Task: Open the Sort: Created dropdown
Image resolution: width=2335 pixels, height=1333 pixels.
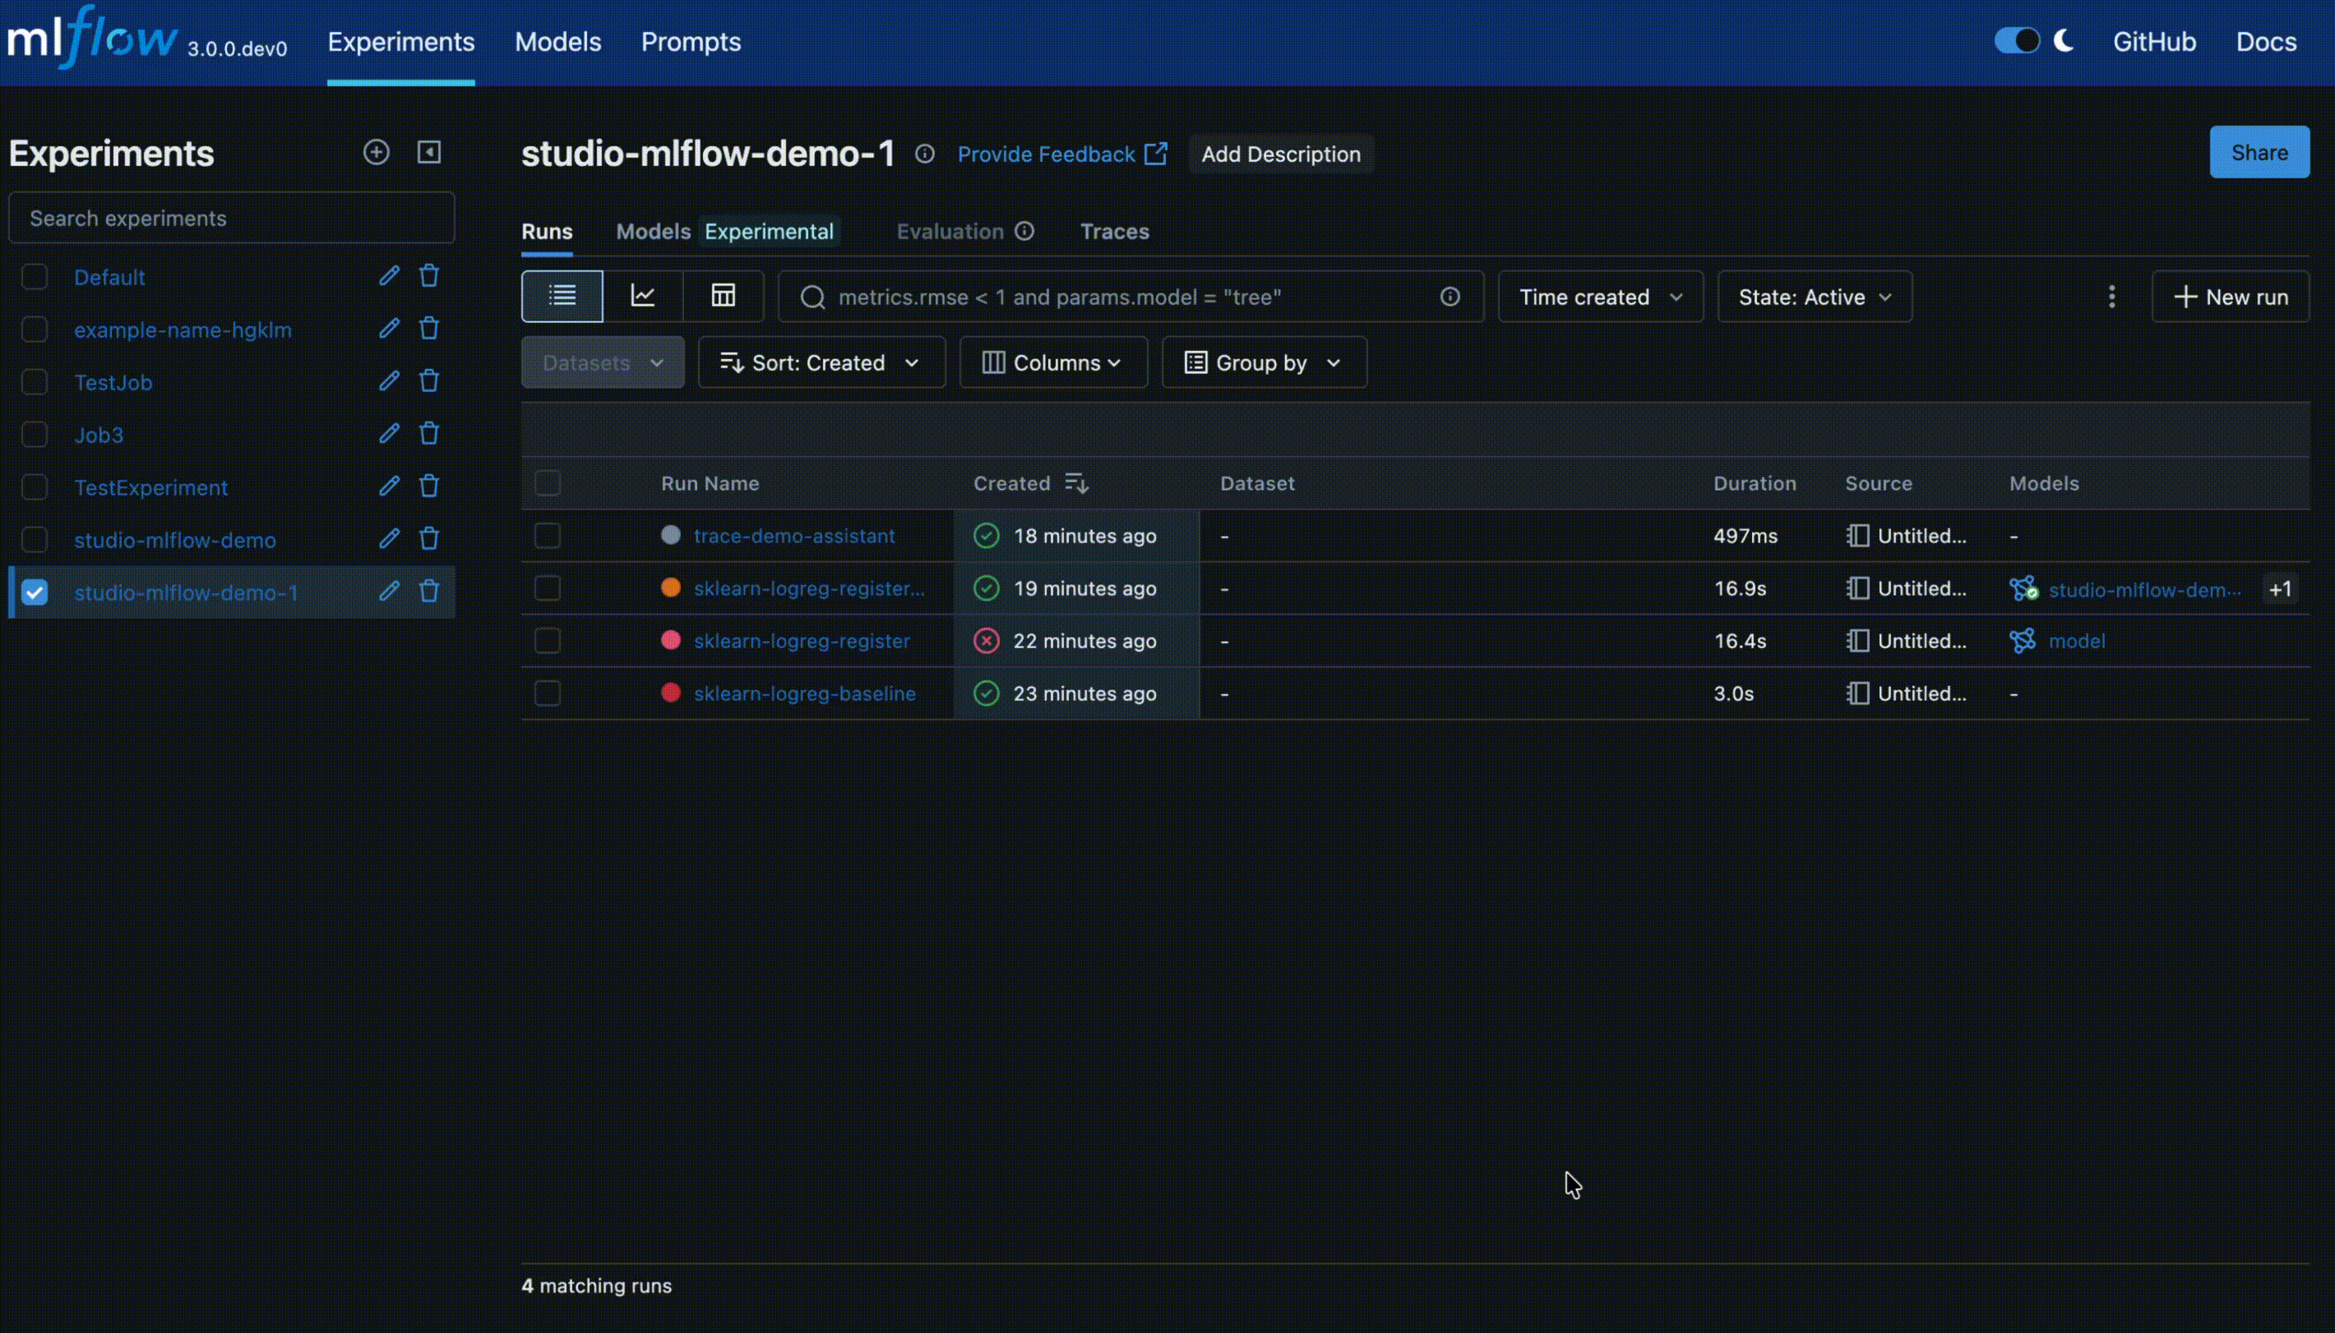Action: (821, 362)
